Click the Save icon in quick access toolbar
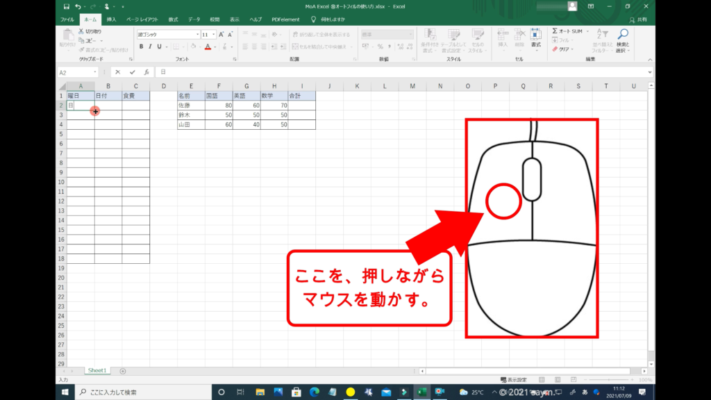Screen dimensions: 711x400 coord(66,6)
